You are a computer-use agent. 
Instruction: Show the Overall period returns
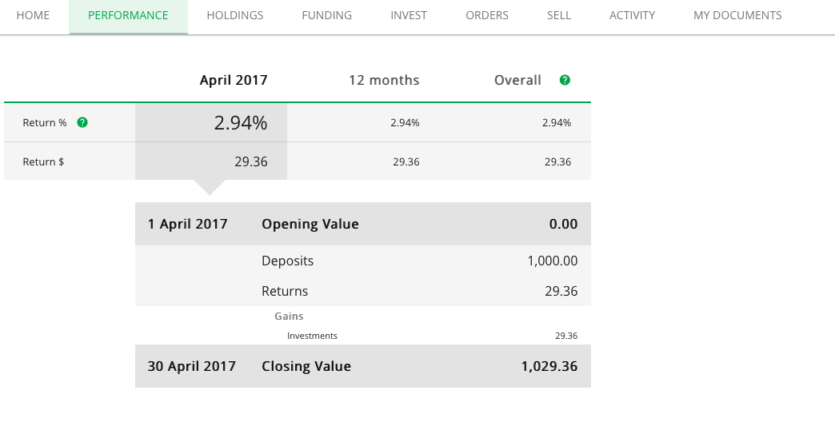coord(517,80)
